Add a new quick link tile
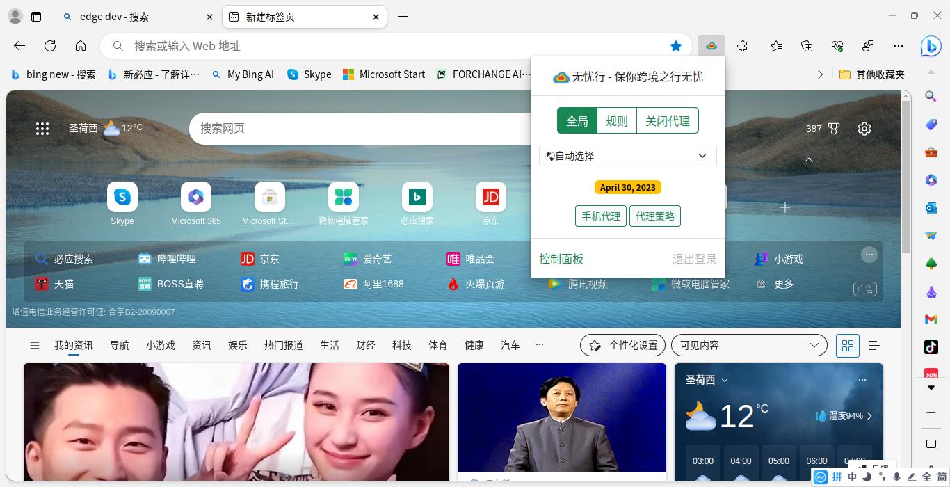Screen dimensions: 950x487 [785, 207]
